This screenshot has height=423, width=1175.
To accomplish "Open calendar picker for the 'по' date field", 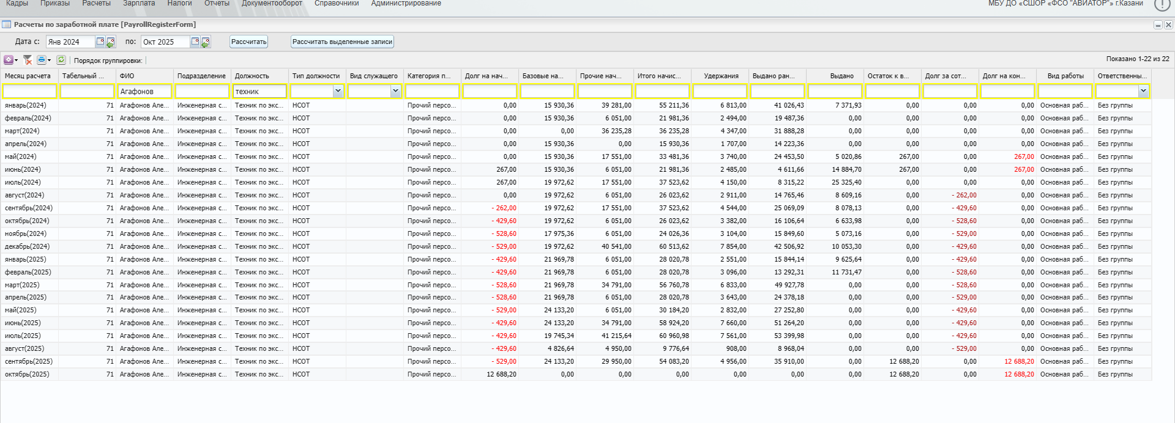I will [x=195, y=42].
